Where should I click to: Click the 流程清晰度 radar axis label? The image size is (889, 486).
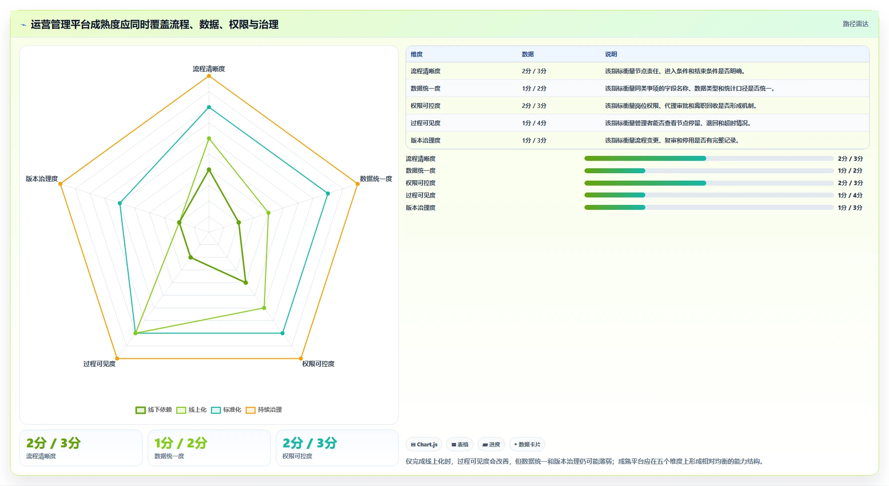pyautogui.click(x=209, y=69)
